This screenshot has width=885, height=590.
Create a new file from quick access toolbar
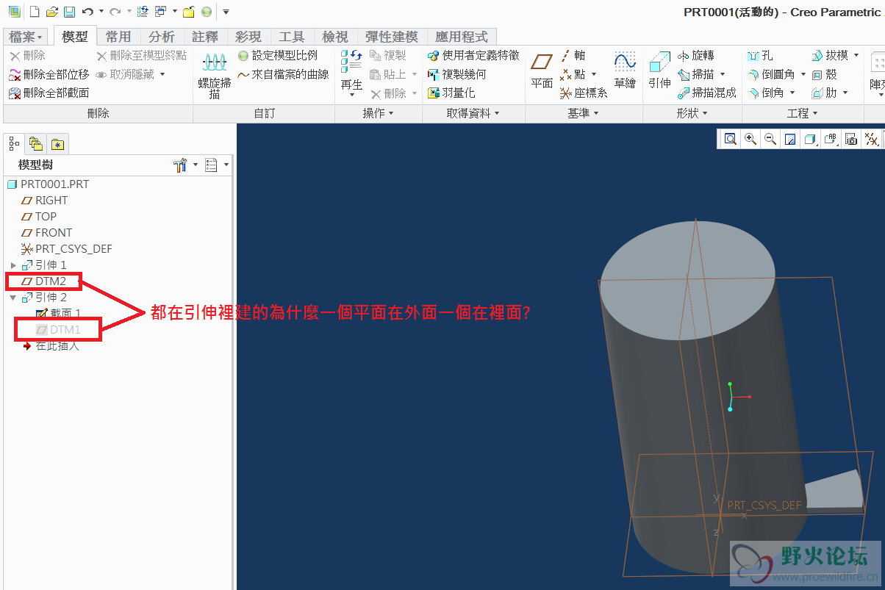[x=34, y=12]
